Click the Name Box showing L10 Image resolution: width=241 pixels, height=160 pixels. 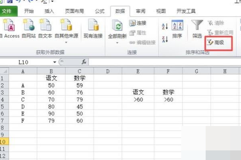point(26,62)
